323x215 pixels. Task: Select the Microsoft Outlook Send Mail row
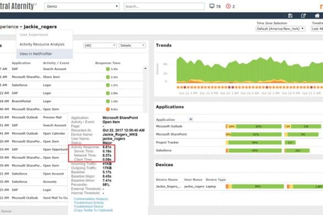click(x=34, y=198)
